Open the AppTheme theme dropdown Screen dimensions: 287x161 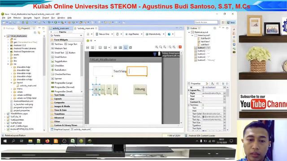click(x=134, y=34)
